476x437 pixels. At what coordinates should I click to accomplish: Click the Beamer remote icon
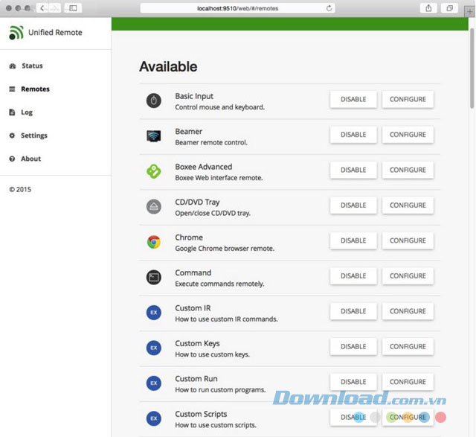point(154,135)
